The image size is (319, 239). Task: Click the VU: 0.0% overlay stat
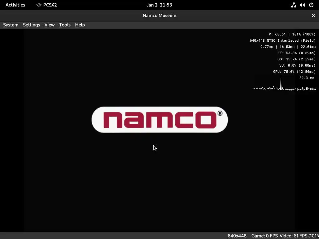(x=298, y=65)
